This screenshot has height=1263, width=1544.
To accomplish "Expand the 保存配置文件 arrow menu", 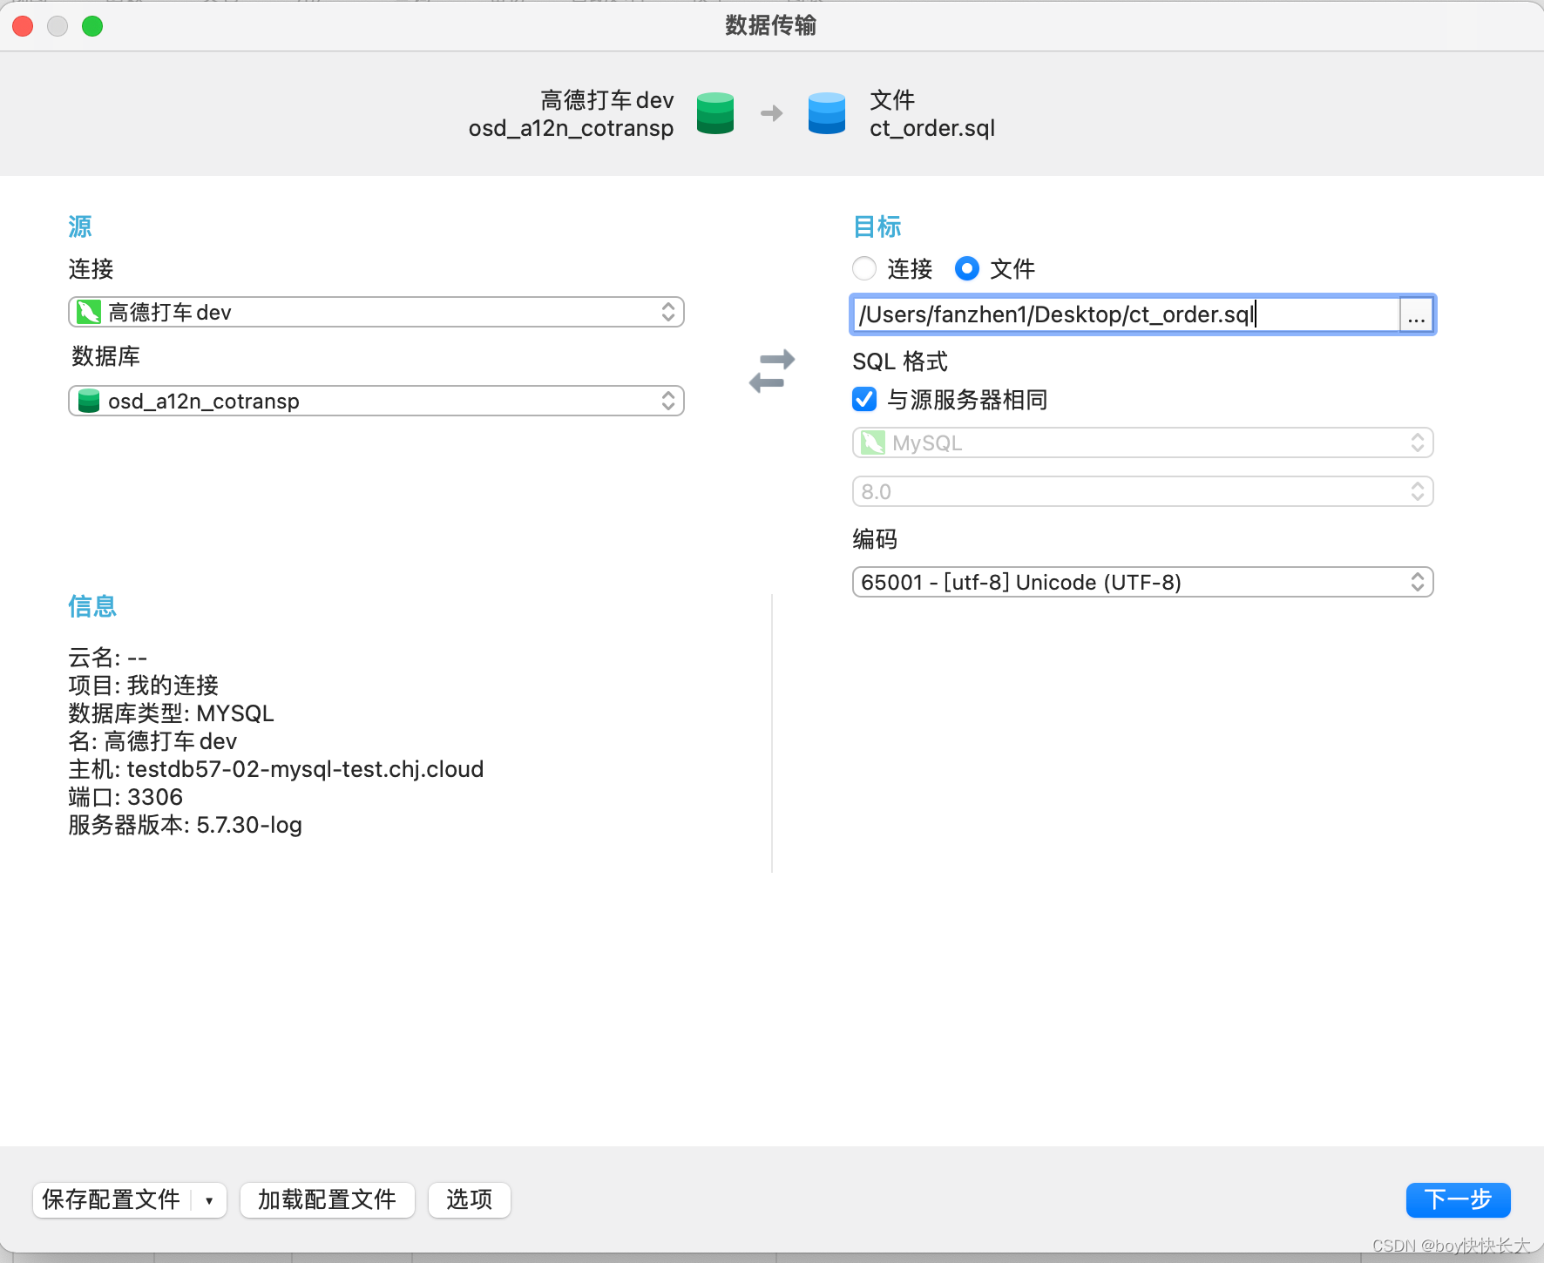I will pyautogui.click(x=209, y=1200).
